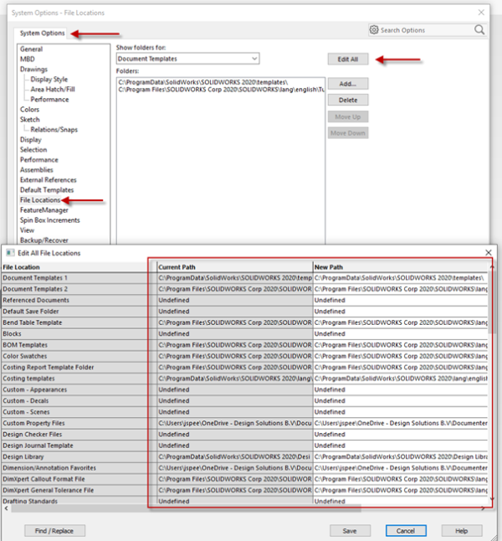Click the Current Path column header
The image size is (502, 541).
[235, 267]
